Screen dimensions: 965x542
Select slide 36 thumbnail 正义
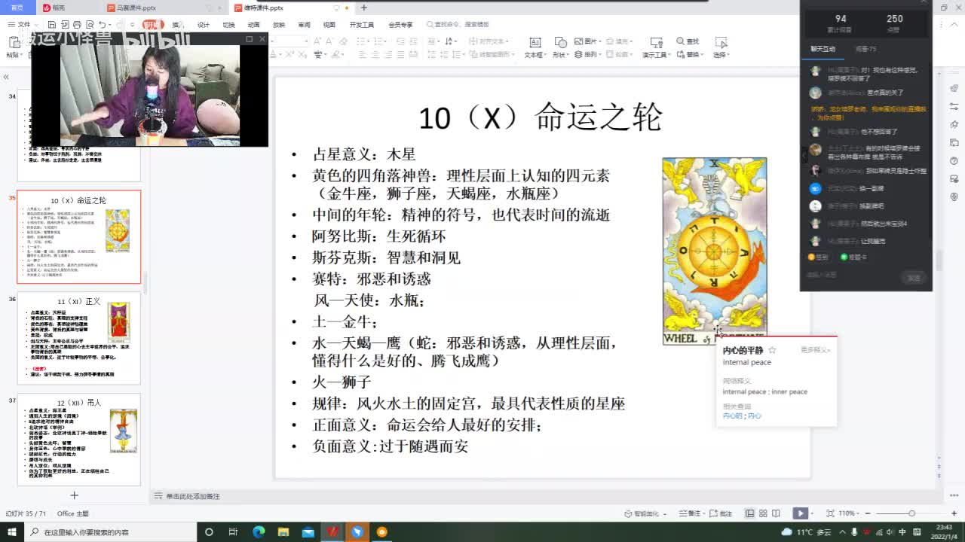tap(79, 338)
